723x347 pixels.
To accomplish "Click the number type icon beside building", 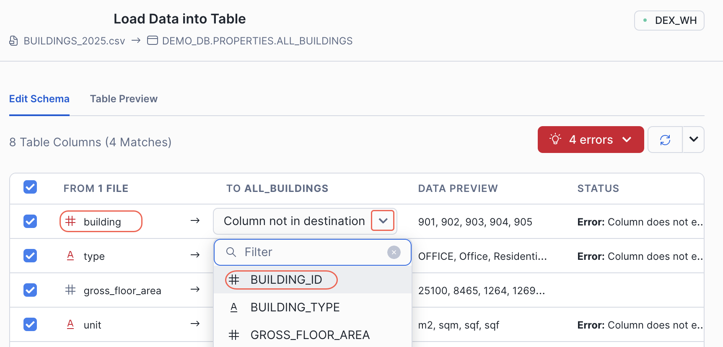I will point(70,221).
